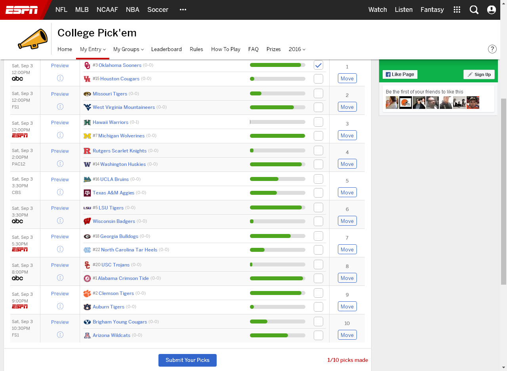Pick Alabama Crimson Tide checkbox
The image size is (507, 371).
click(318, 278)
